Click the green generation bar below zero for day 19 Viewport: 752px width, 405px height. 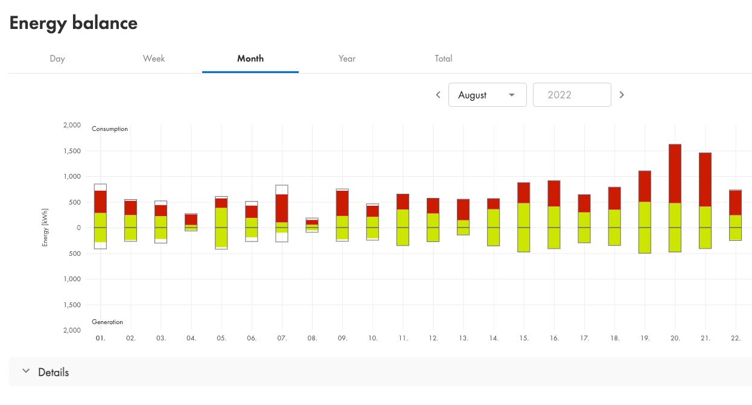click(x=645, y=240)
